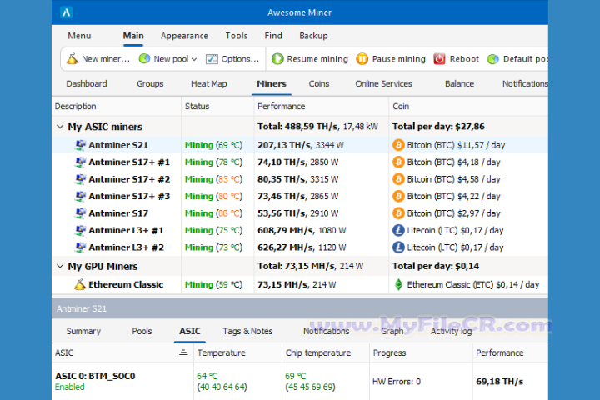The height and width of the screenshot is (400, 600).
Task: Click the Ethereum Classic pickaxe icon
Action: click(x=80, y=284)
